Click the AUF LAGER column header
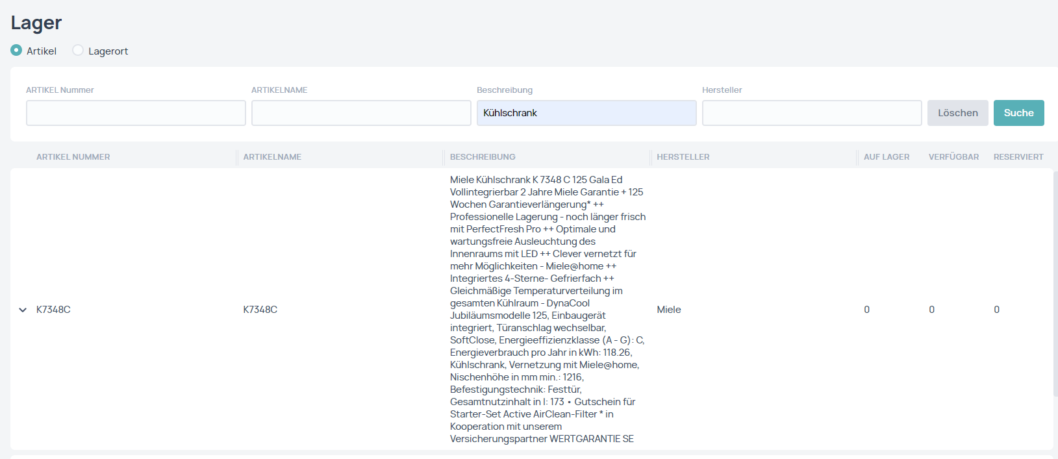 (x=886, y=157)
